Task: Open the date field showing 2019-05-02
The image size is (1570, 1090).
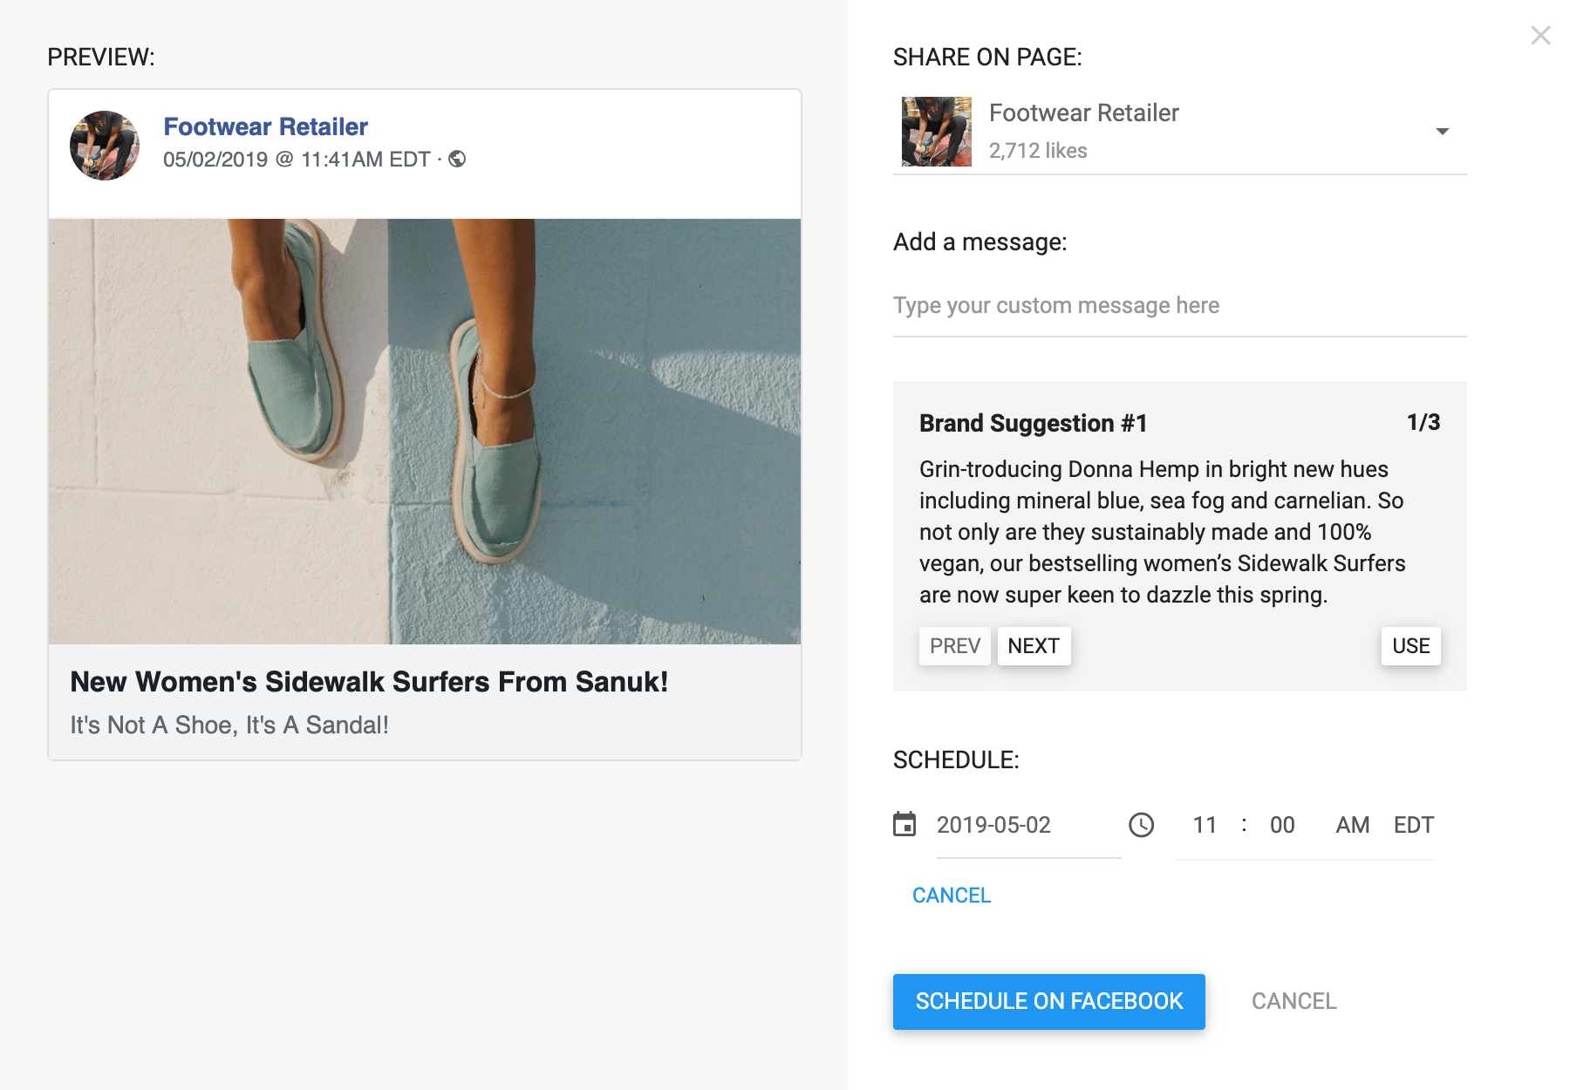Action: 993,825
